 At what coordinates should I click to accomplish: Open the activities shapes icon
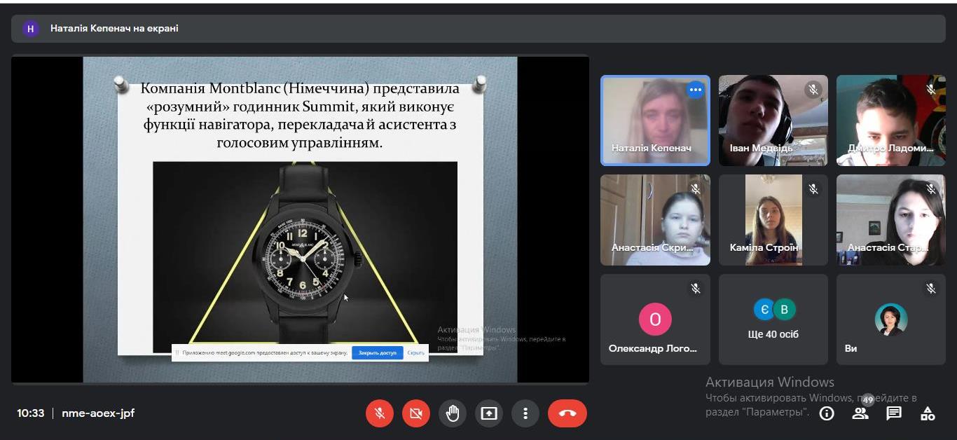click(x=928, y=413)
